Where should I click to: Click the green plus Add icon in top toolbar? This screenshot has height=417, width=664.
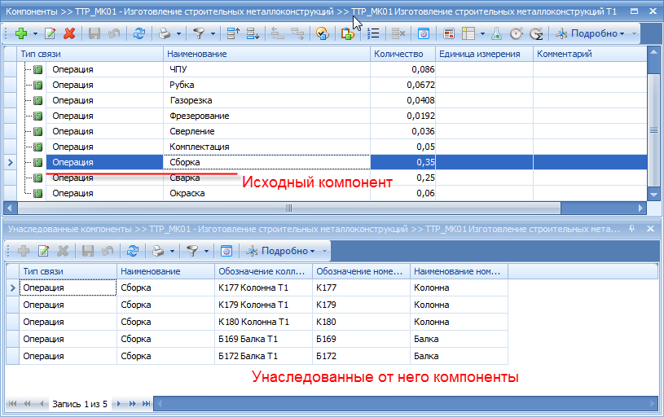click(x=20, y=33)
